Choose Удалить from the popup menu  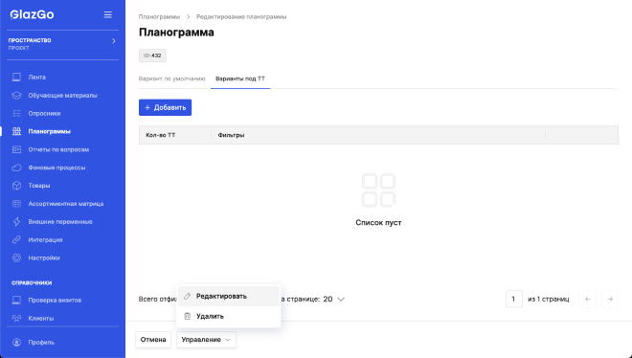229,316
